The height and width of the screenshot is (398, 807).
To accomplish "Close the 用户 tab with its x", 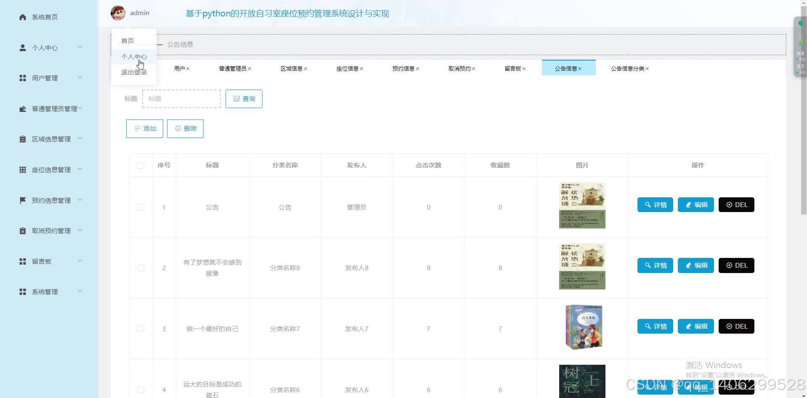I will 188,69.
